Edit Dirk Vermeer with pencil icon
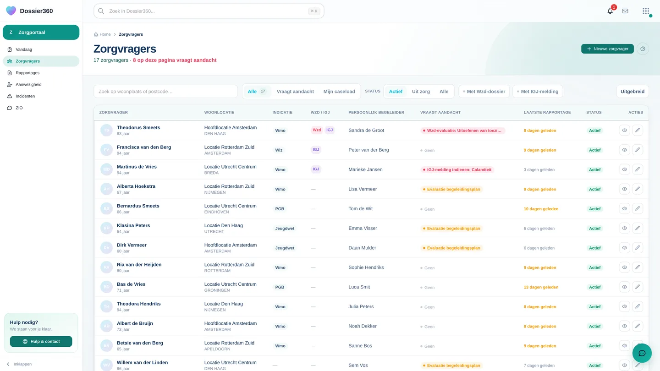The width and height of the screenshot is (660, 371). (637, 248)
